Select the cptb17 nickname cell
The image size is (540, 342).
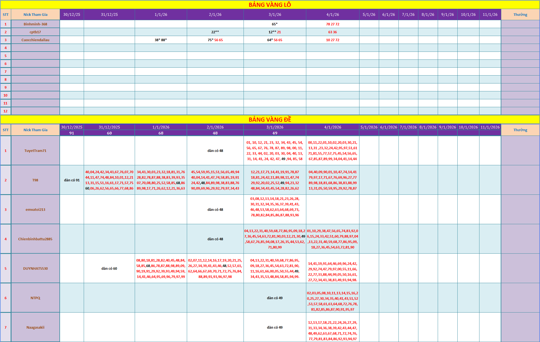(35, 32)
